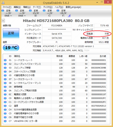This screenshot has height=127, width=113.
Task: Click status icon for attribute C5 row
Action: point(5,114)
